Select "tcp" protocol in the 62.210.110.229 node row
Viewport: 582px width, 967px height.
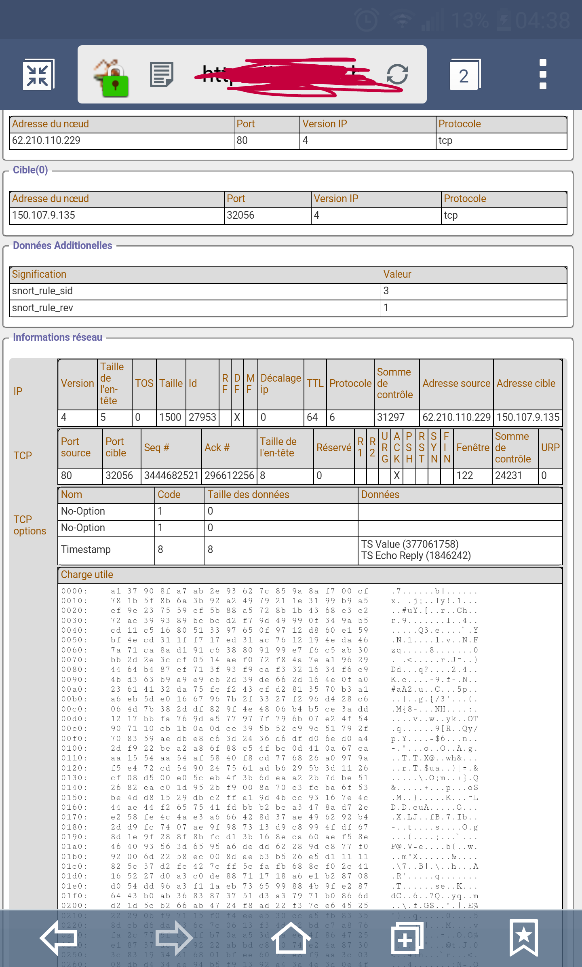point(502,141)
